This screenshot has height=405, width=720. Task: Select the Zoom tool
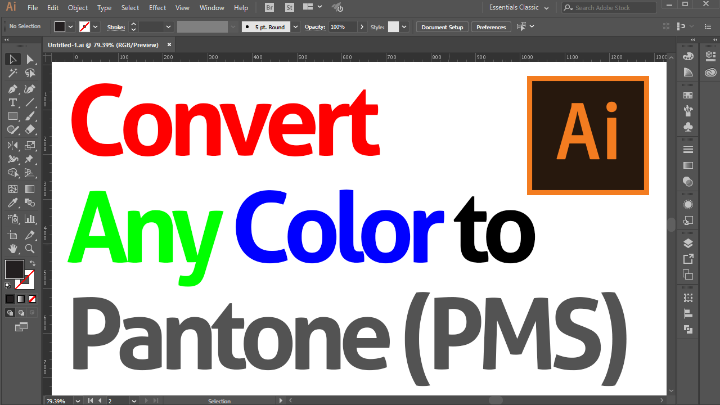click(29, 249)
